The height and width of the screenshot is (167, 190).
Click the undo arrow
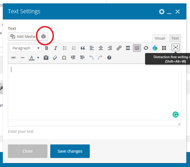91,58
